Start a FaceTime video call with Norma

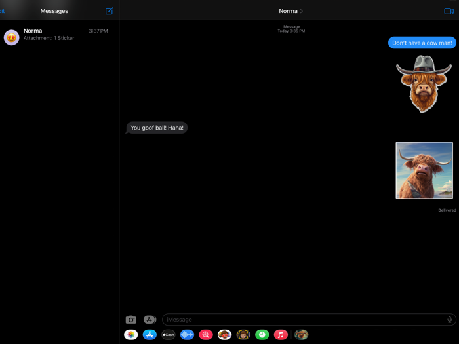[449, 11]
